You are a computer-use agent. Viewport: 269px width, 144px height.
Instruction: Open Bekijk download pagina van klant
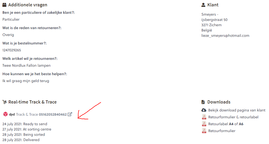pyautogui.click(x=237, y=110)
